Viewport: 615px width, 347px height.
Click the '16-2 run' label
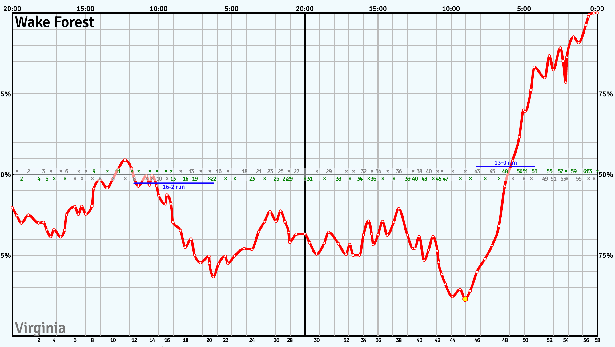point(174,187)
